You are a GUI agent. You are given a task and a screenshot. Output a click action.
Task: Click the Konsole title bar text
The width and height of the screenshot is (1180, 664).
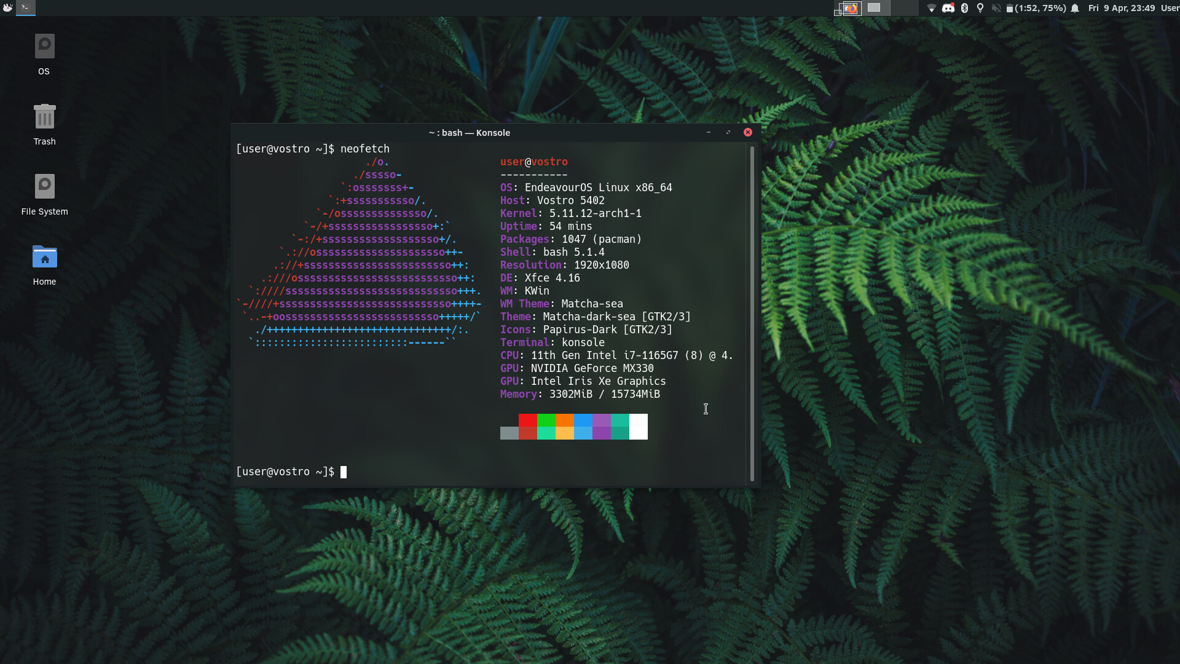(x=470, y=133)
